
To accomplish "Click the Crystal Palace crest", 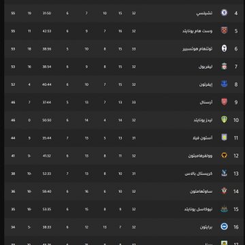I will (x=224, y=173).
